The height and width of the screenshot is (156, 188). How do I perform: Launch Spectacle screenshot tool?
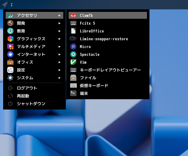click(108, 54)
